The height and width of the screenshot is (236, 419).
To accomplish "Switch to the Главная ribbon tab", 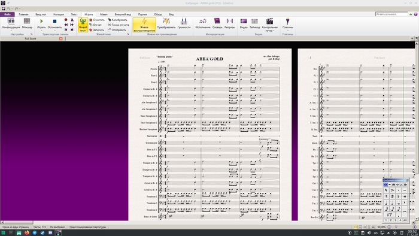I will (x=23, y=14).
